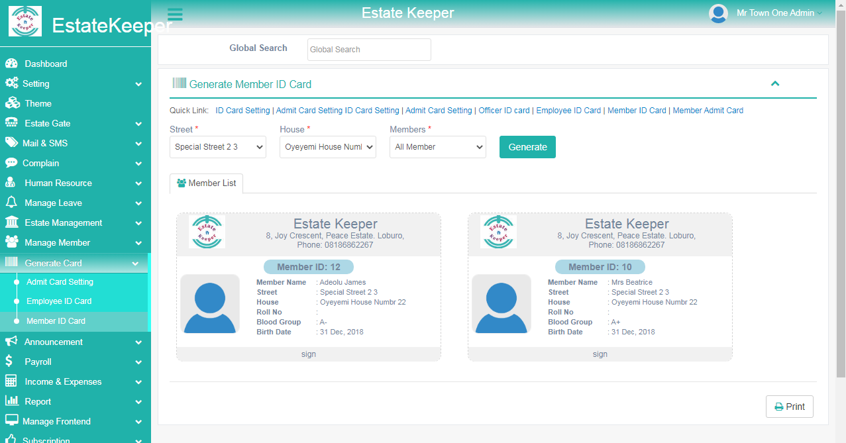Open Employee ID Card in sidebar submenu

pyautogui.click(x=59, y=301)
